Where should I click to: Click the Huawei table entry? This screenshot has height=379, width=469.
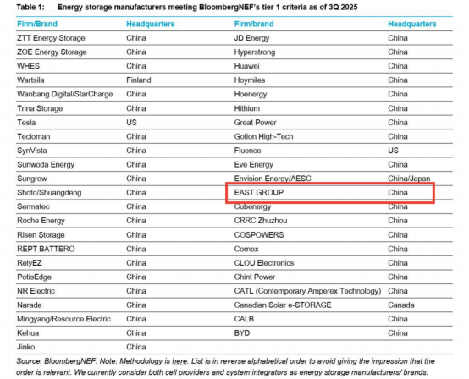click(246, 66)
